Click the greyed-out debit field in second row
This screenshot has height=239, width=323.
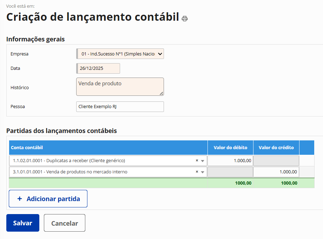tap(230, 172)
